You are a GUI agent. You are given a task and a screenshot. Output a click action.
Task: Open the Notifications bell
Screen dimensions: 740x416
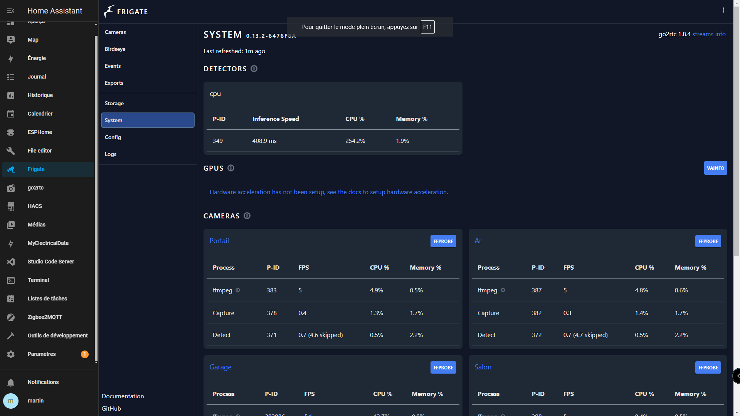coord(11,382)
